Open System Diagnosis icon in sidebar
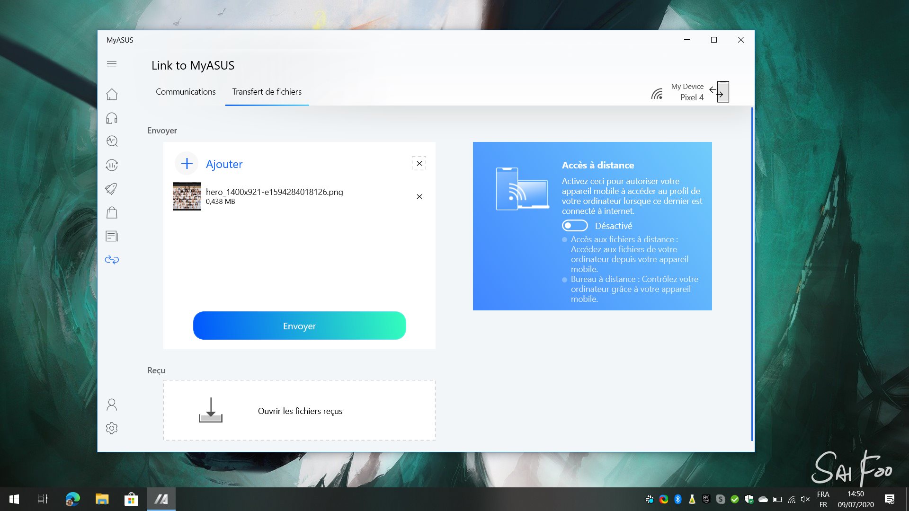This screenshot has width=909, height=511. pyautogui.click(x=112, y=141)
